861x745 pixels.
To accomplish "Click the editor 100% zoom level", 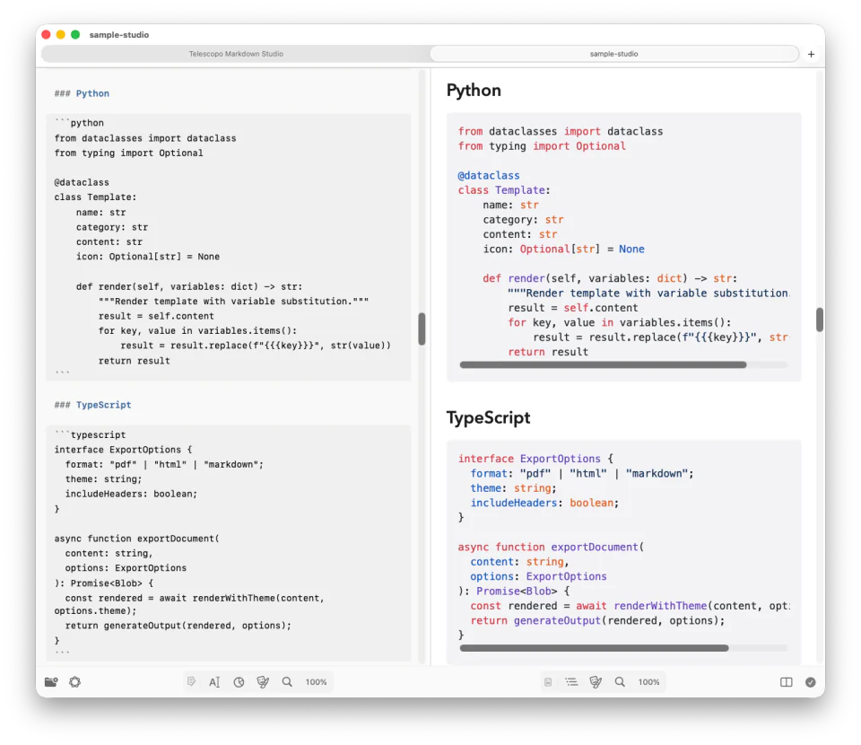I will pos(316,682).
